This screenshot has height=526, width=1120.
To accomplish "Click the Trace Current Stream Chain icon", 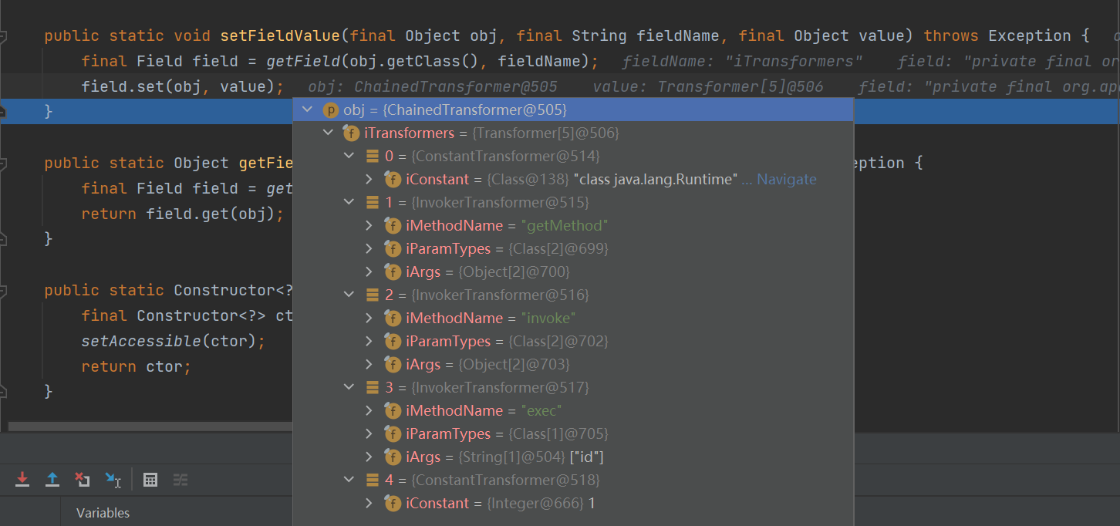I will click(180, 480).
